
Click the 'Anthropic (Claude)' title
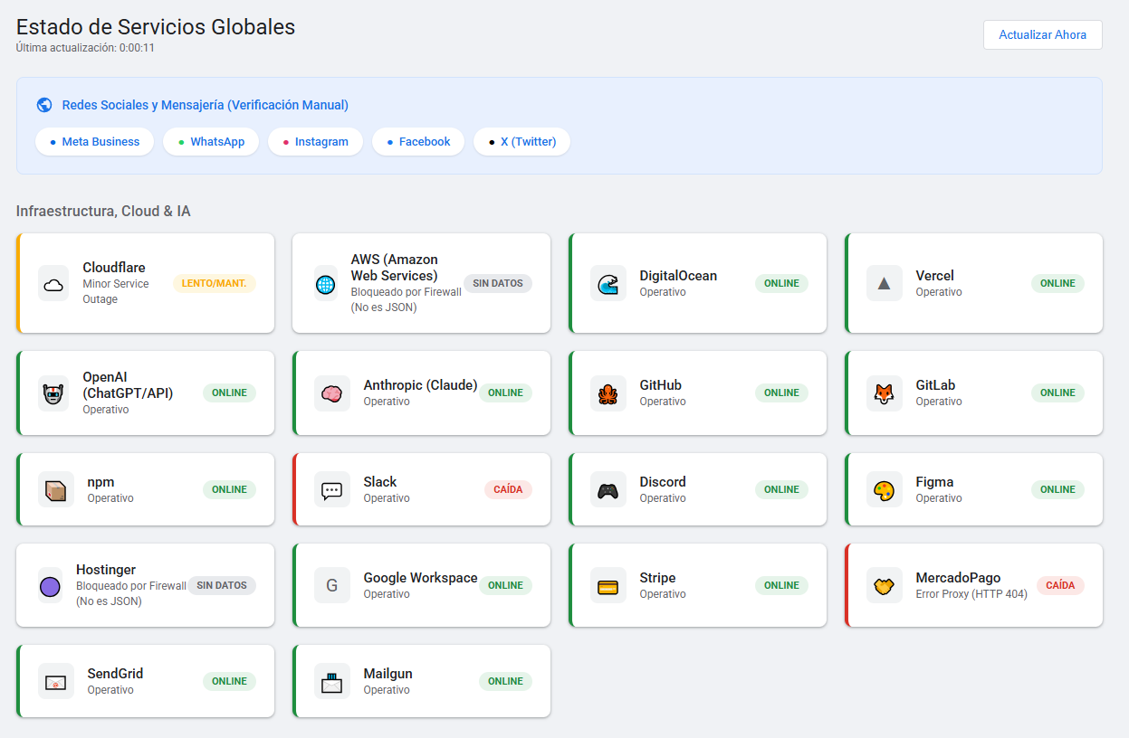[x=420, y=385]
